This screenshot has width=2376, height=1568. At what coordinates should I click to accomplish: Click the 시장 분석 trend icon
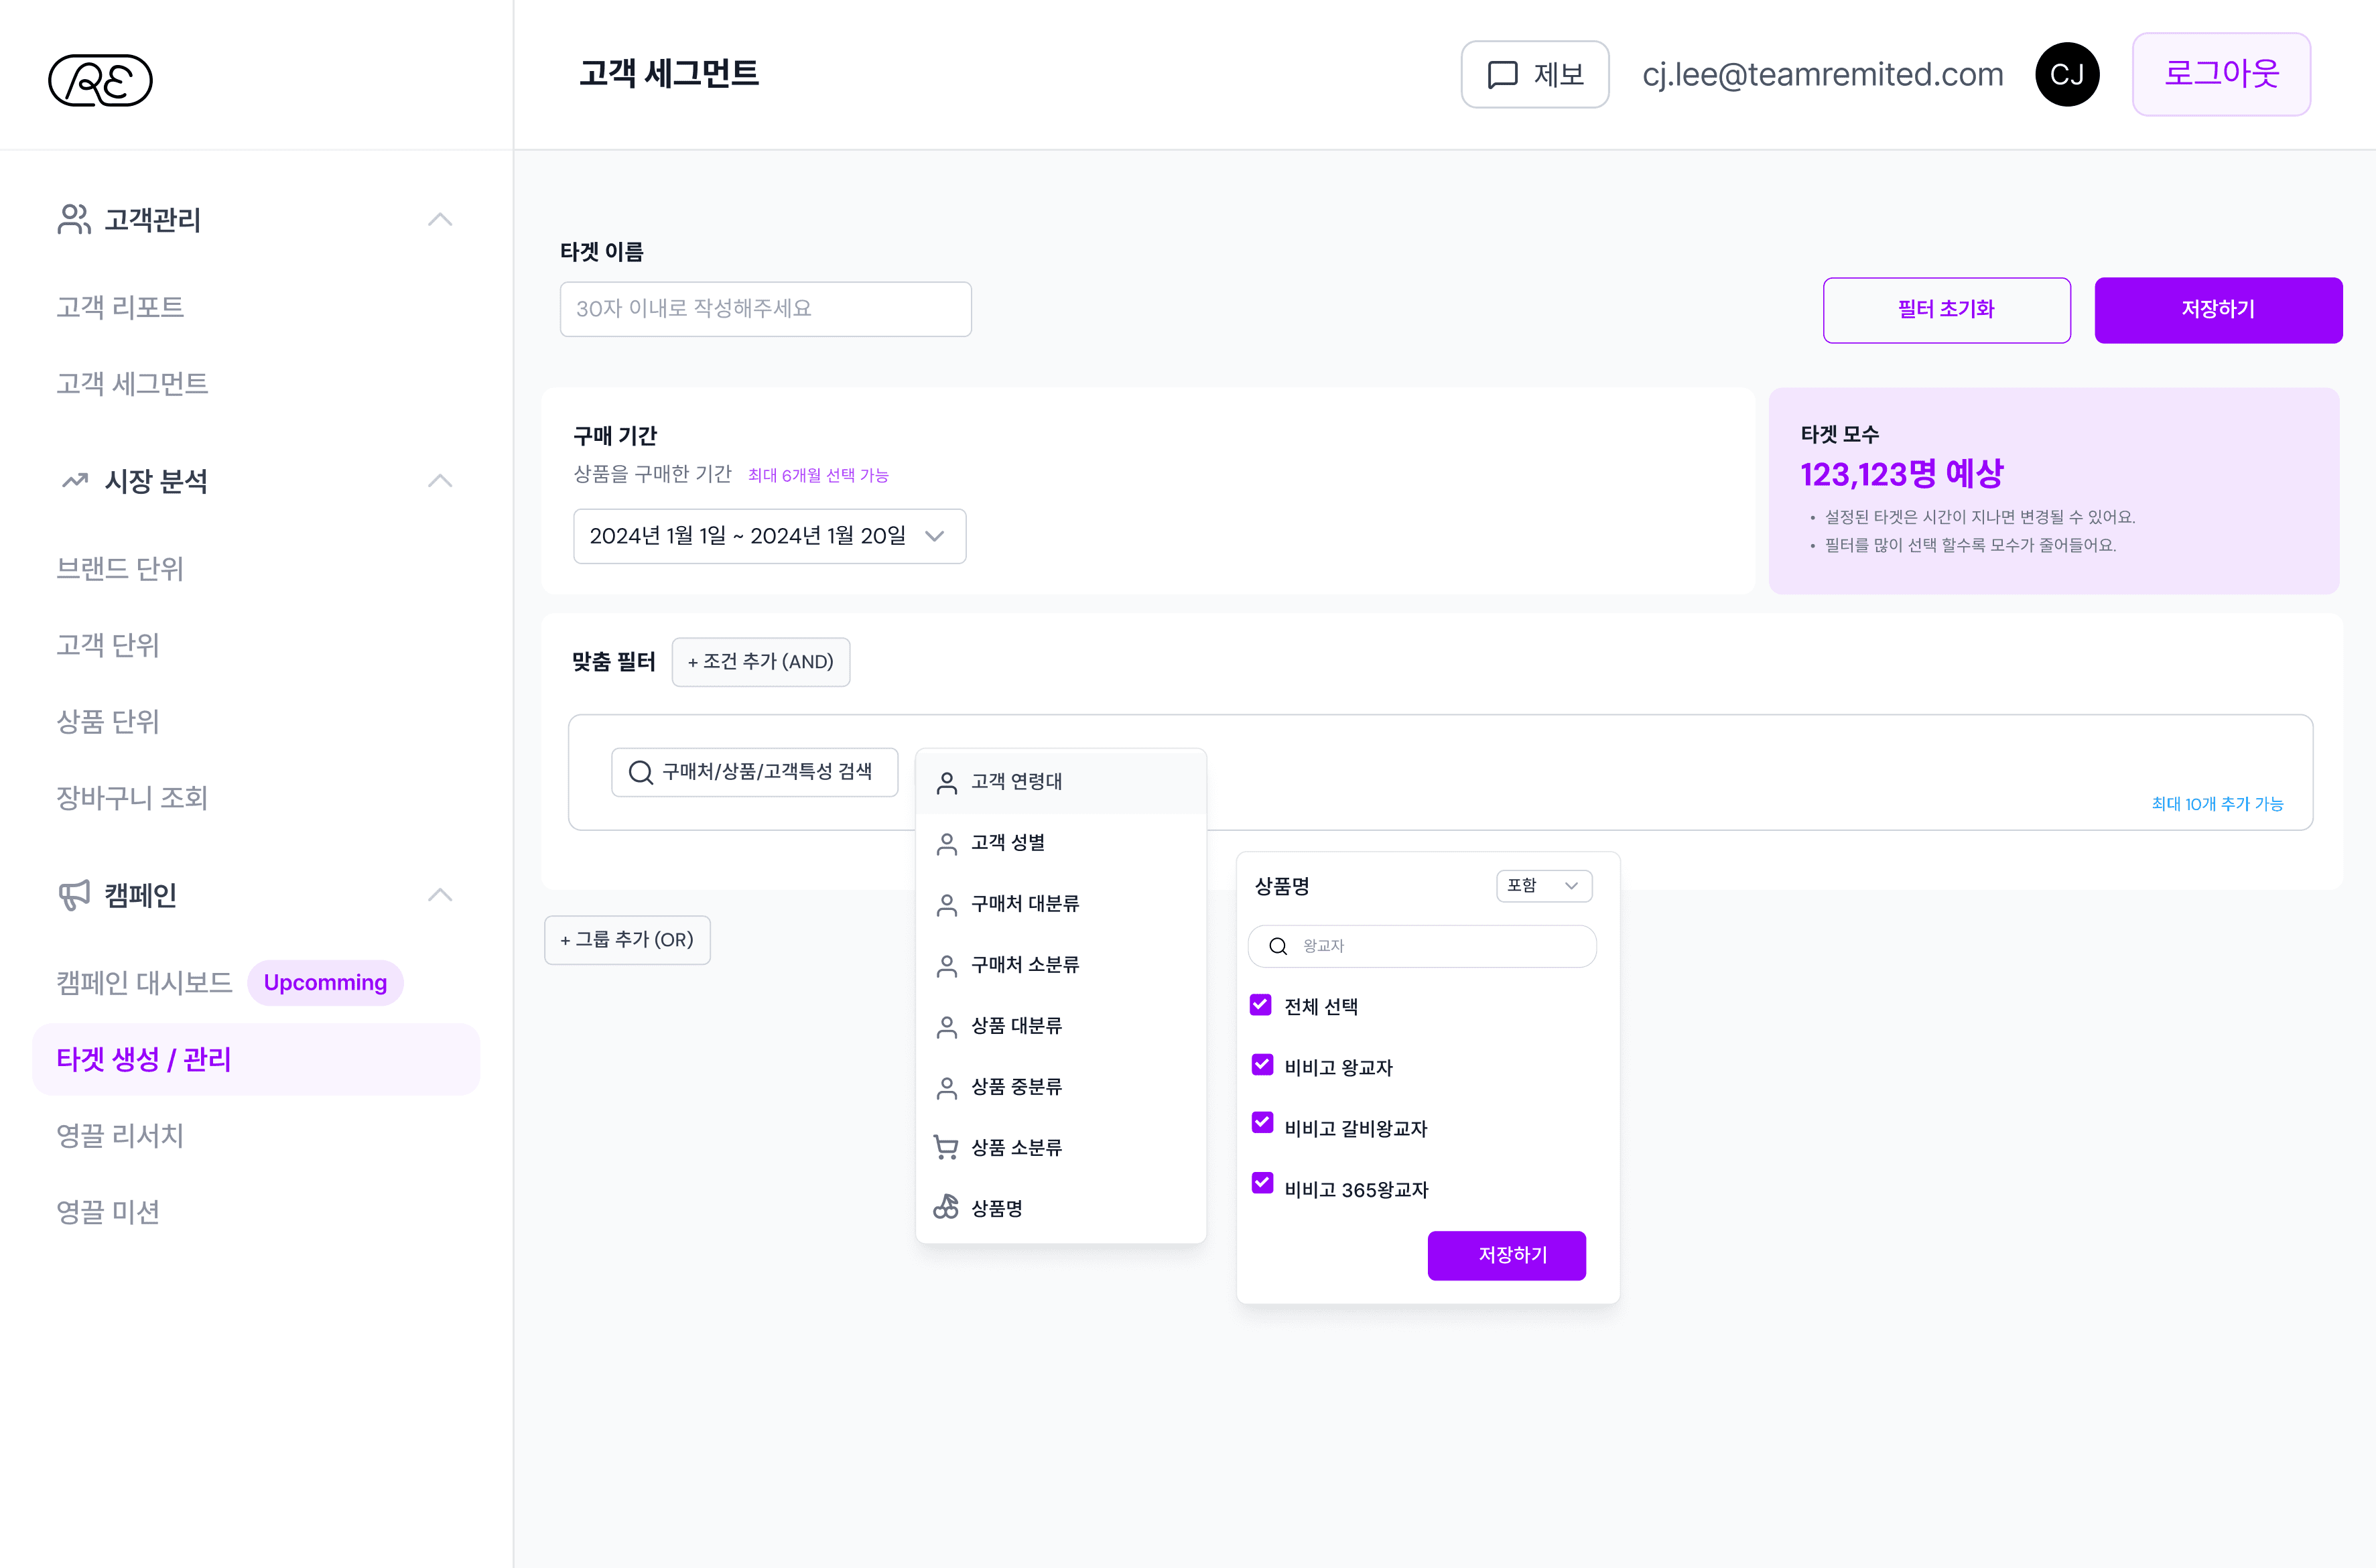point(74,481)
